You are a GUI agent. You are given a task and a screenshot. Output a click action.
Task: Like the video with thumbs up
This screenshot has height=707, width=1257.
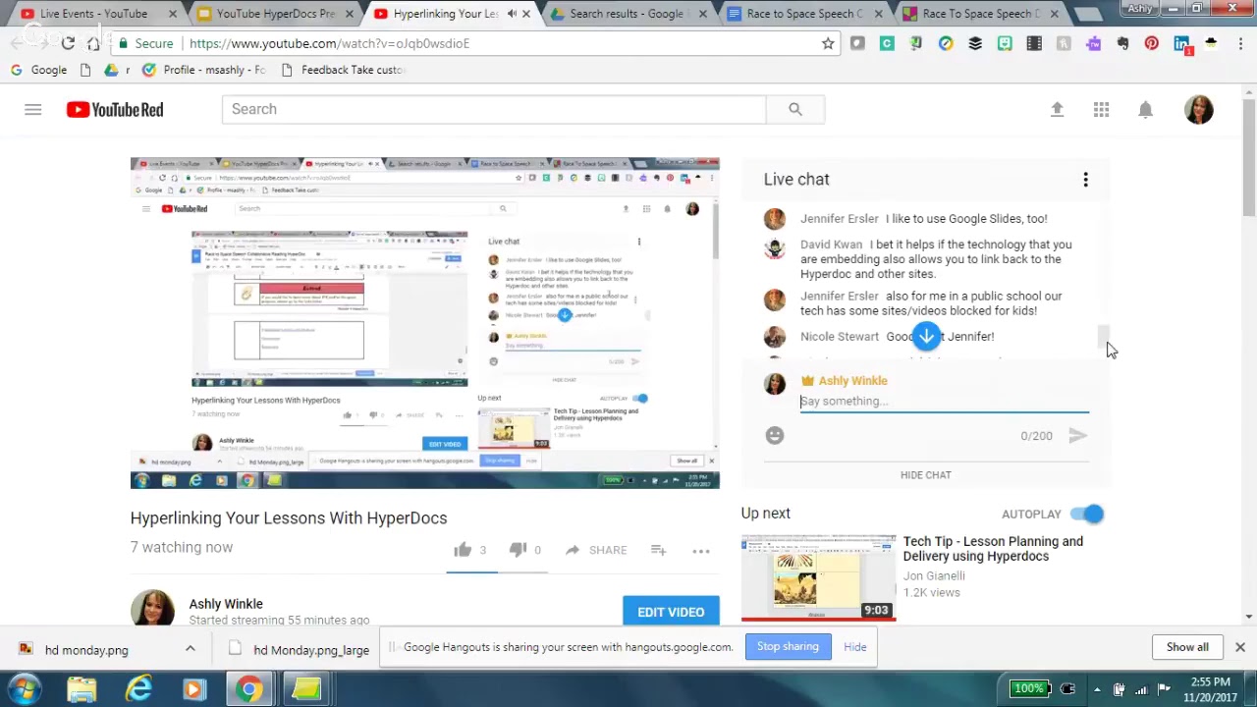pos(463,550)
